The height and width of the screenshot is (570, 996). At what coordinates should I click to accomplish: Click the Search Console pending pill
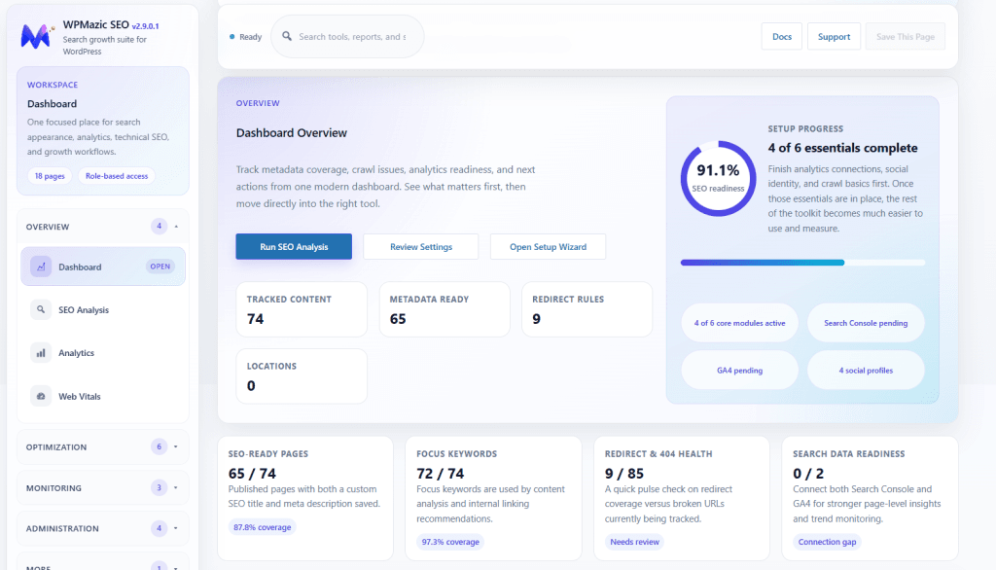pyautogui.click(x=866, y=323)
